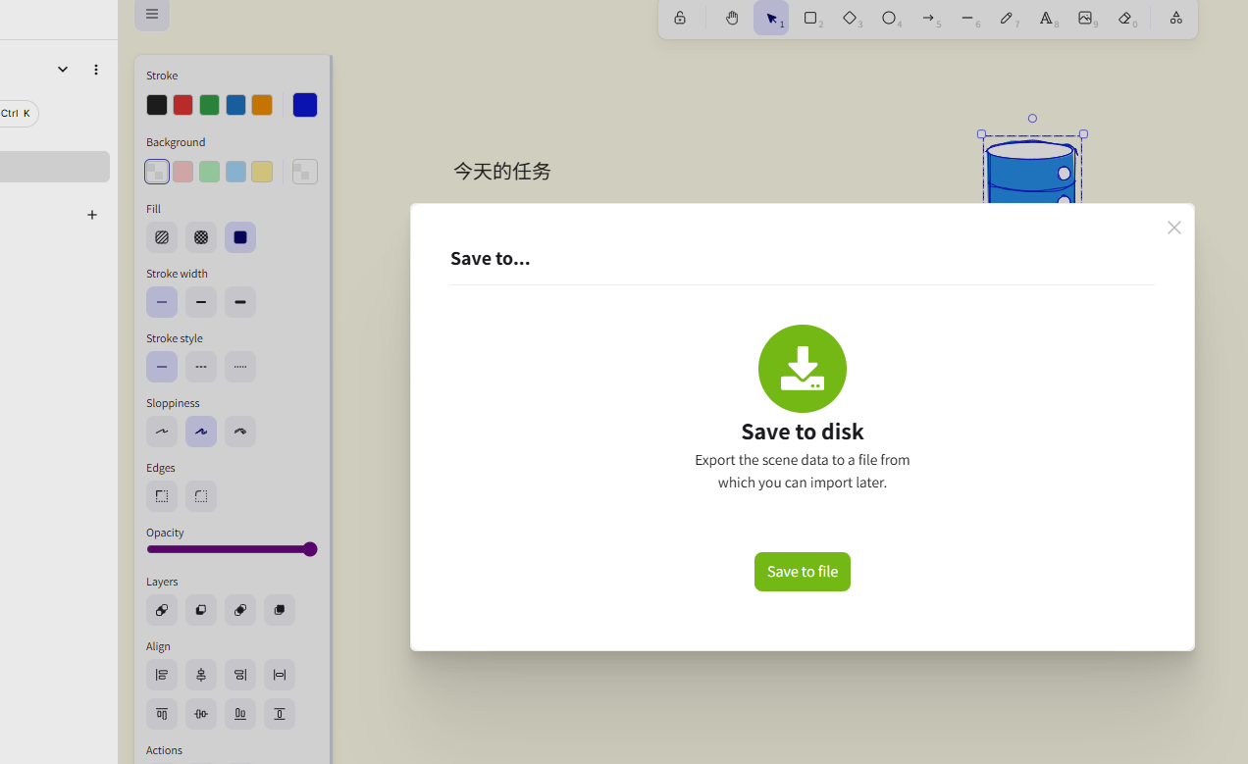
Task: Activate the Hand panning tool
Action: tap(732, 18)
